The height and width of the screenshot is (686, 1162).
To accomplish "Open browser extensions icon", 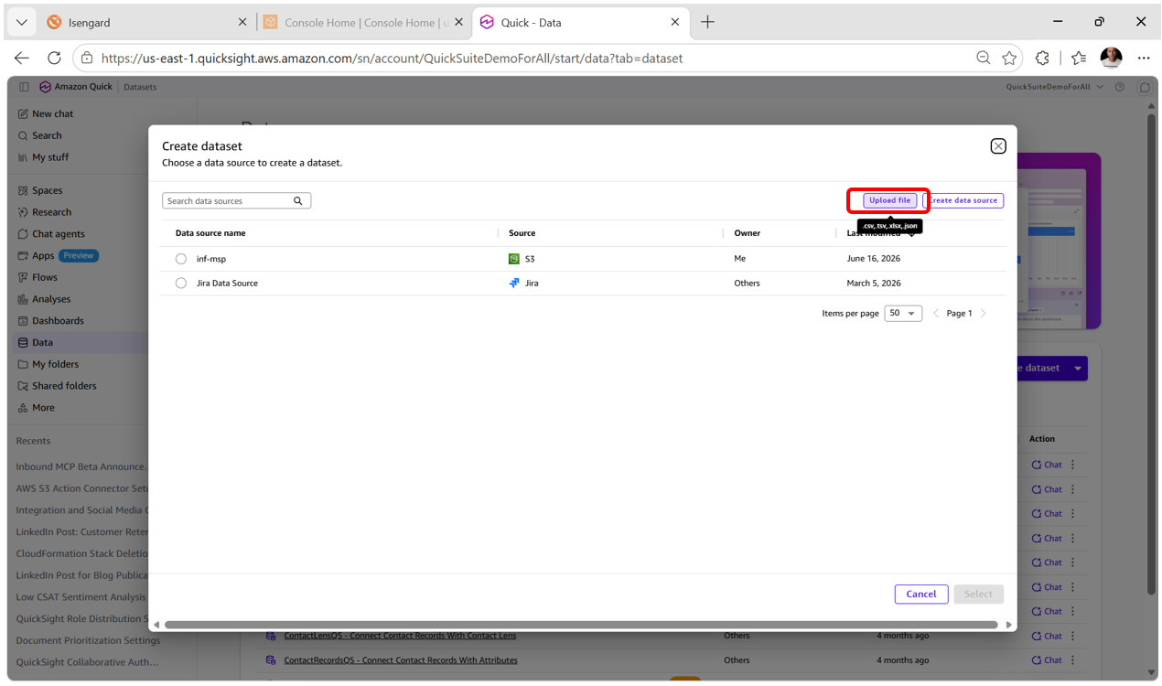I will pyautogui.click(x=1042, y=59).
